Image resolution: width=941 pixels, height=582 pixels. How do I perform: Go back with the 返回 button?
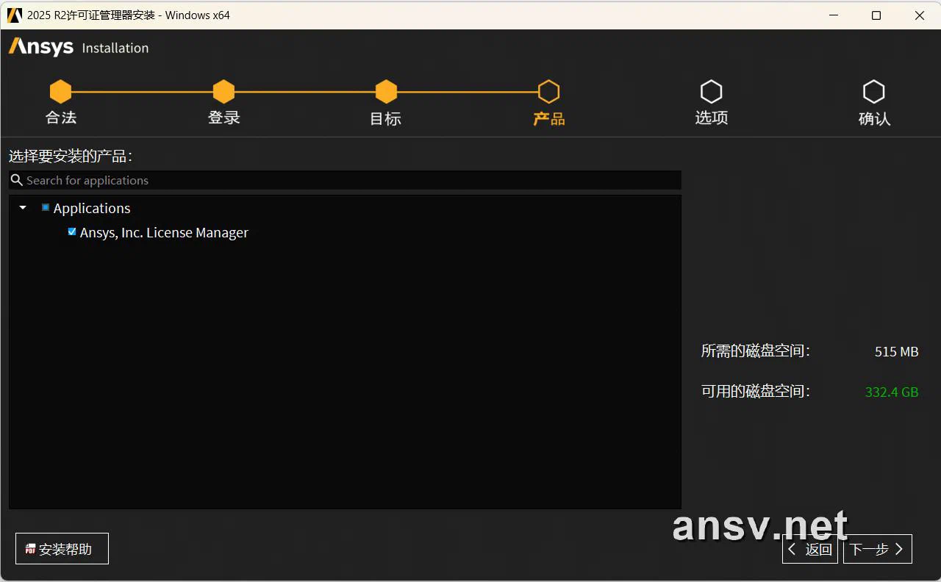[809, 549]
